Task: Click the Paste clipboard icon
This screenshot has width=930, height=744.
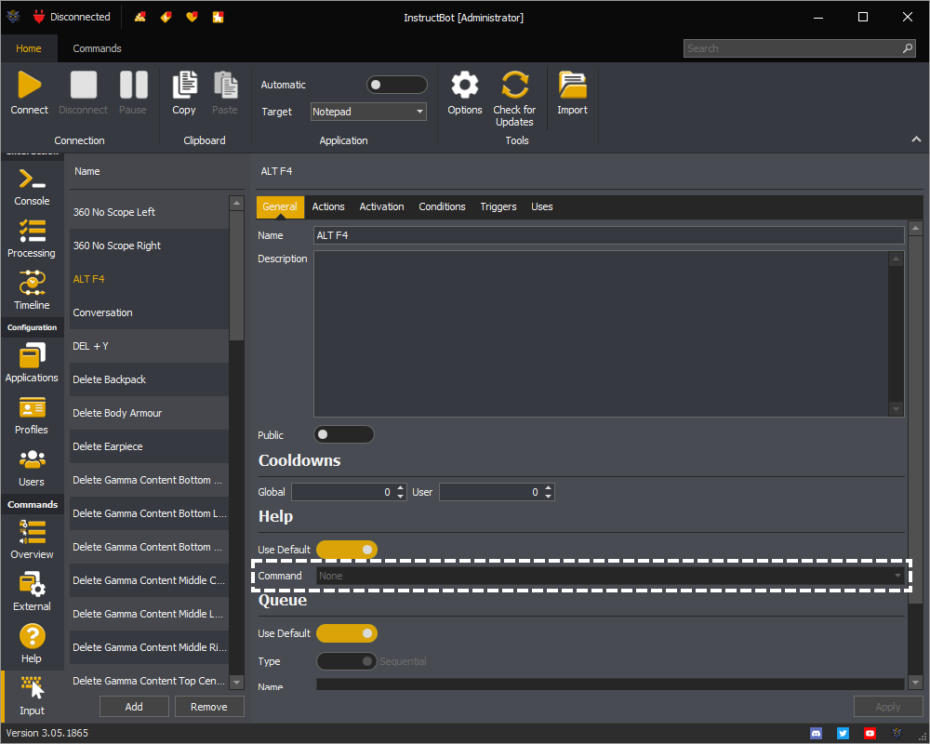Action: [x=225, y=85]
